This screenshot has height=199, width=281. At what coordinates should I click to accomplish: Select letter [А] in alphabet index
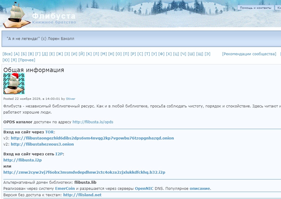click(x=17, y=54)
